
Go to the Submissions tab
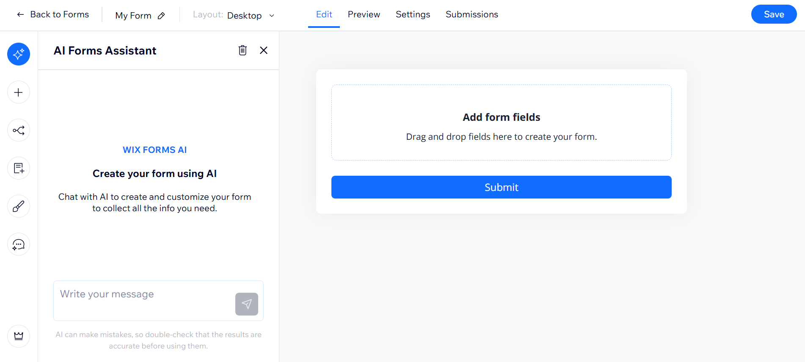coord(471,14)
